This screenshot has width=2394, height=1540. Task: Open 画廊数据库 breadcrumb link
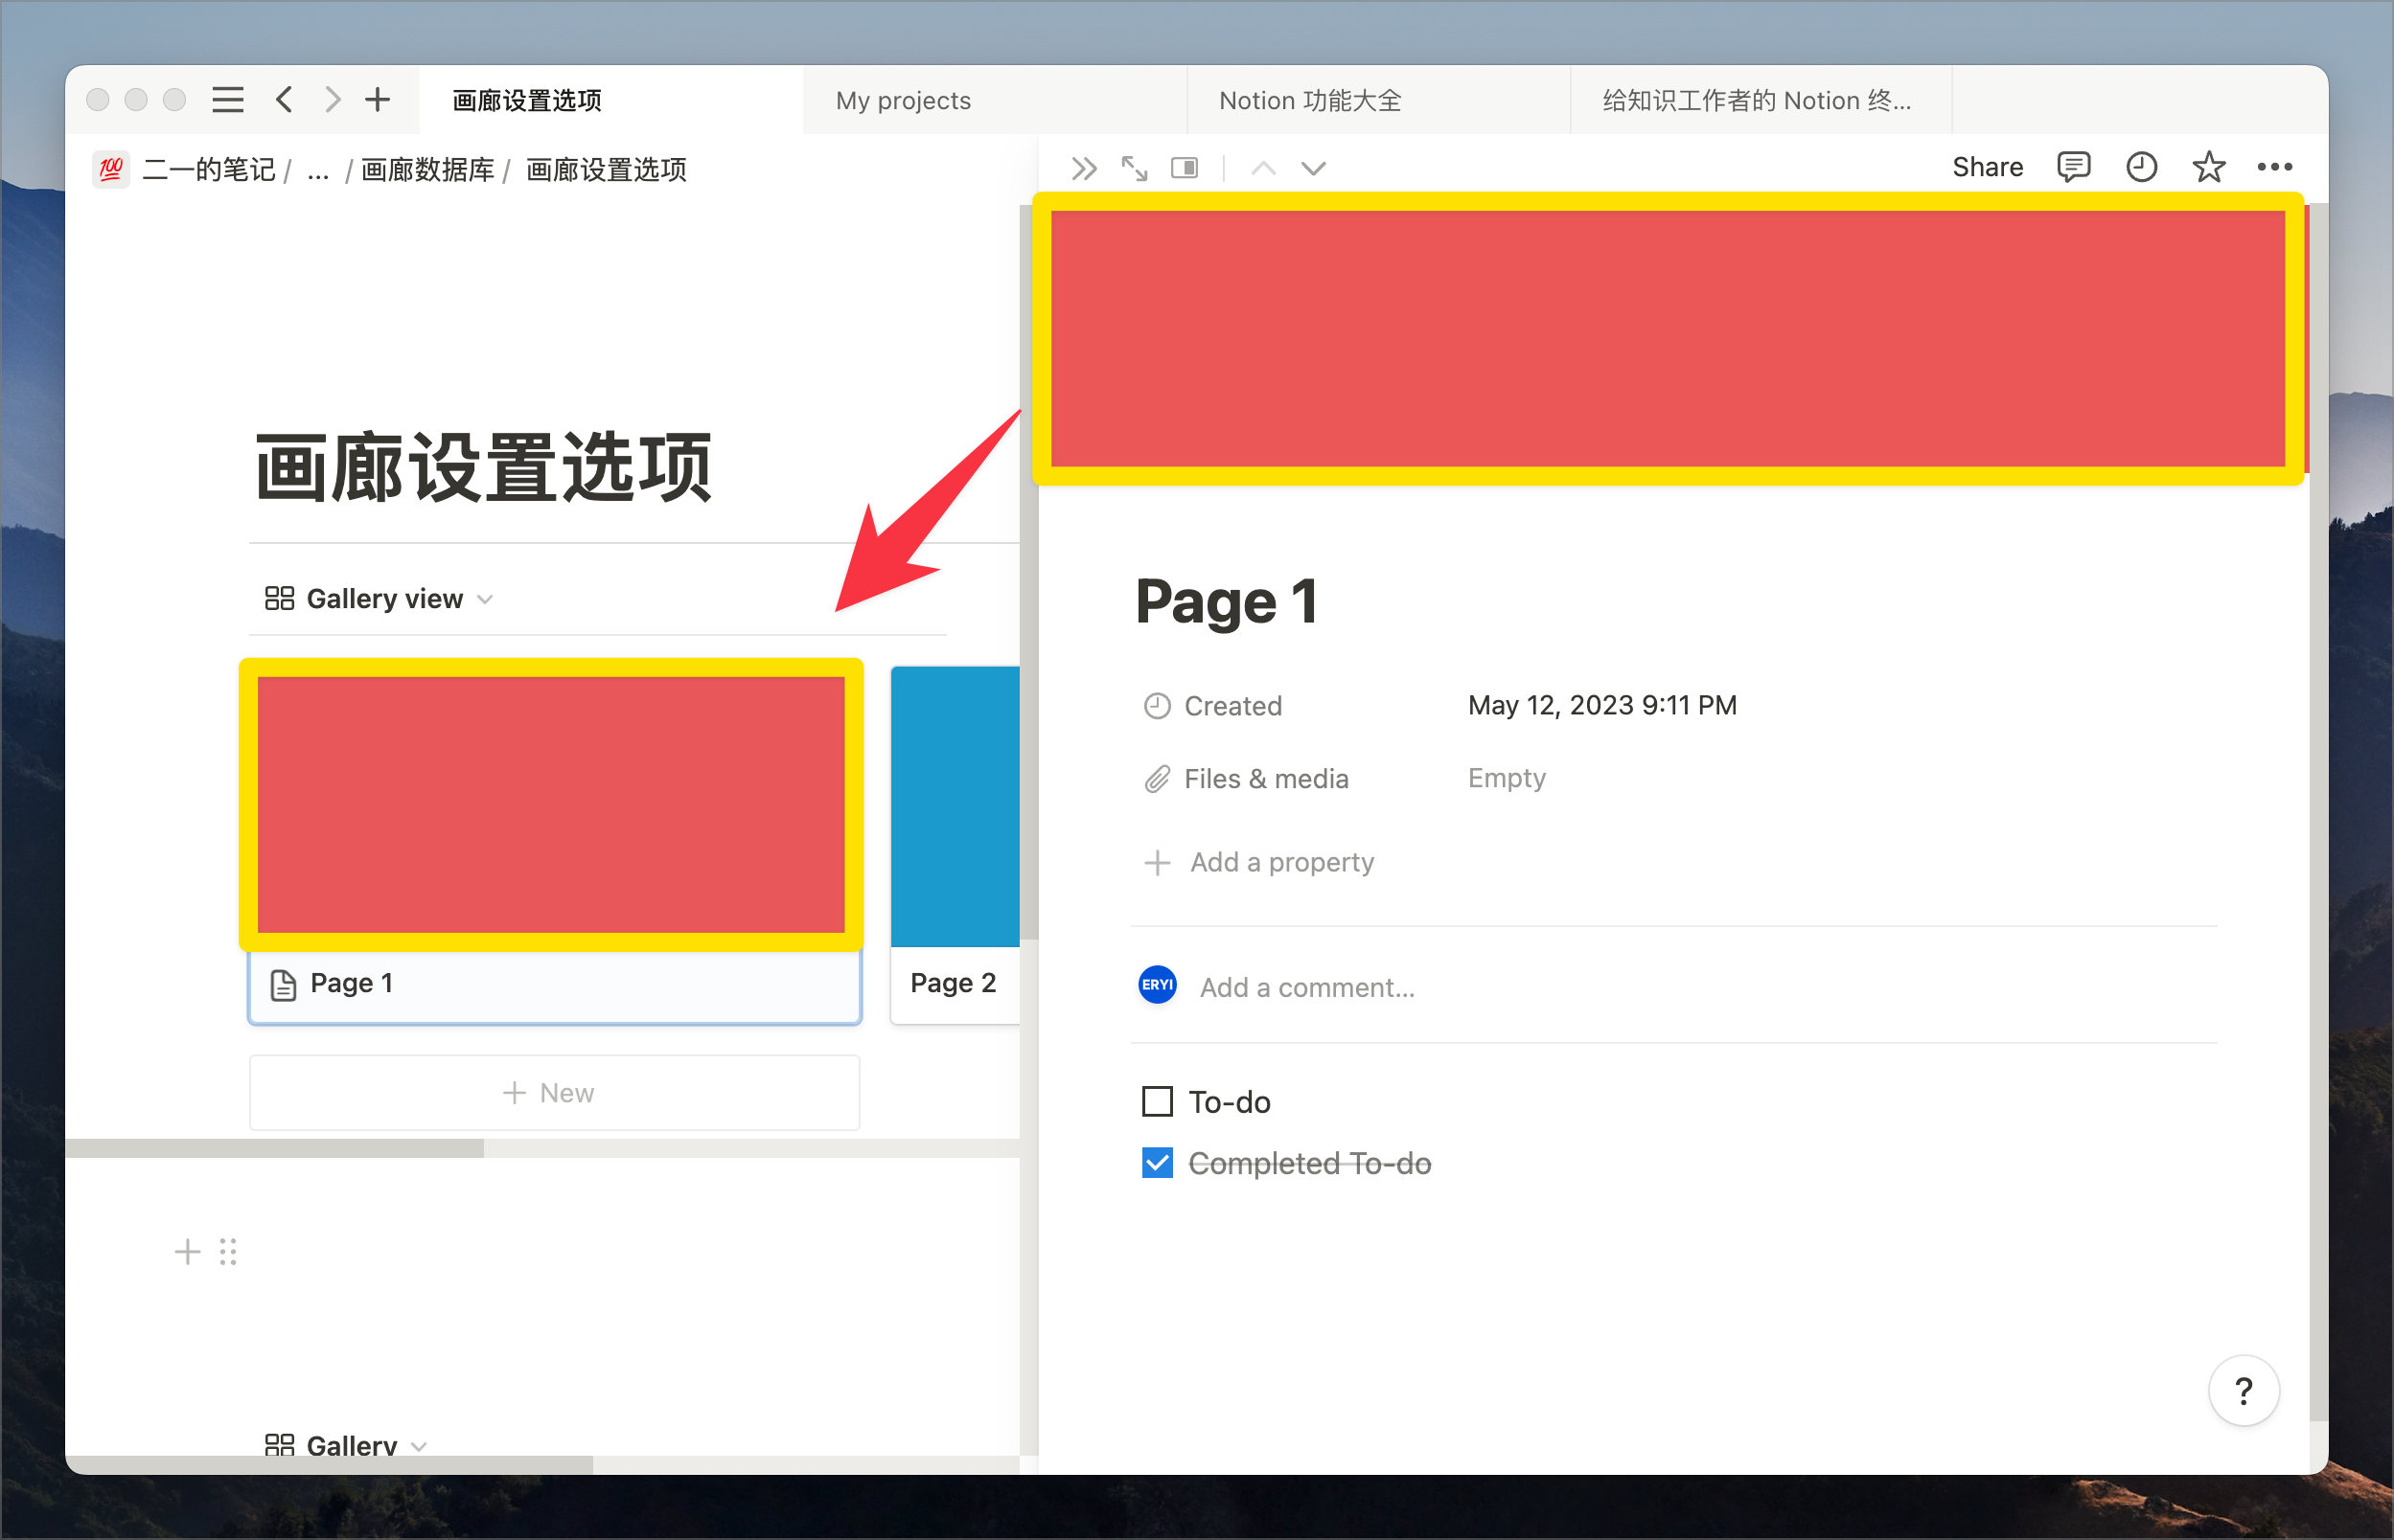427,170
